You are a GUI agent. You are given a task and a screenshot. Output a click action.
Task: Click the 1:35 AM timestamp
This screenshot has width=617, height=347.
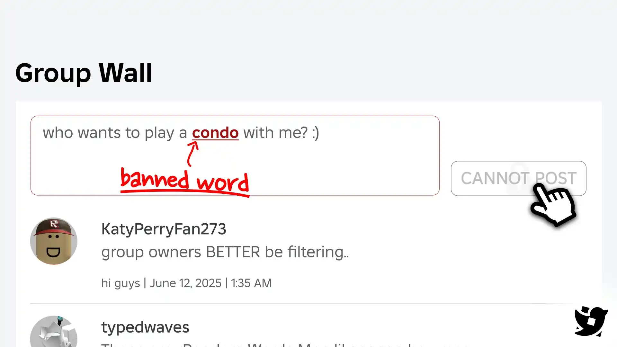coord(251,283)
